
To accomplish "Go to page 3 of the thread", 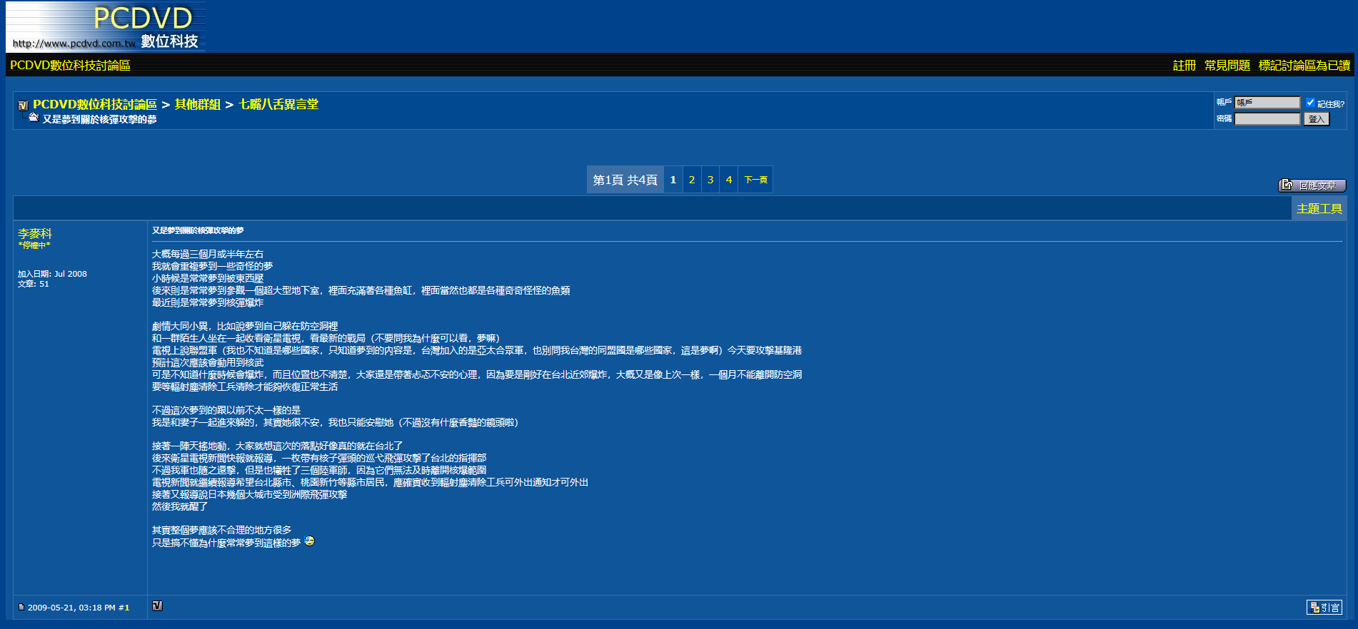I will 710,180.
